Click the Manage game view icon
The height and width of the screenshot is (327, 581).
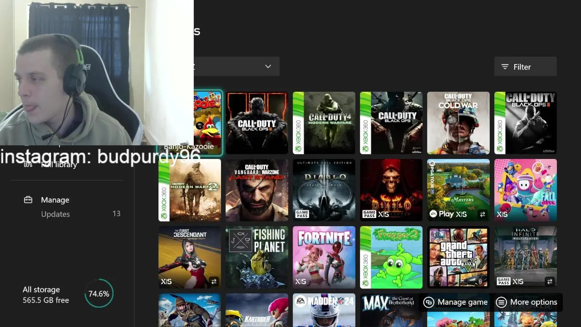[429, 302]
